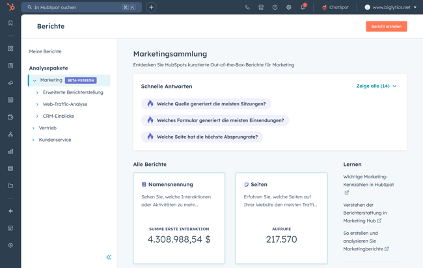Open 'Meine Berichte' link
423x268 pixels.
(45, 51)
